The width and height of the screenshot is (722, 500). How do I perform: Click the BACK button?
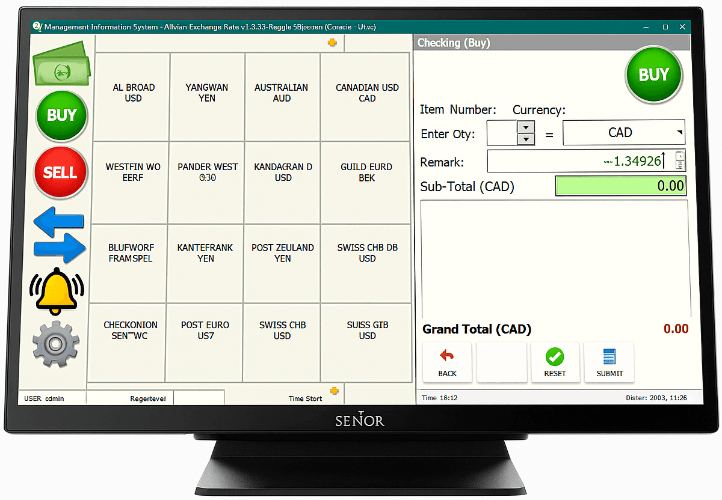point(446,362)
